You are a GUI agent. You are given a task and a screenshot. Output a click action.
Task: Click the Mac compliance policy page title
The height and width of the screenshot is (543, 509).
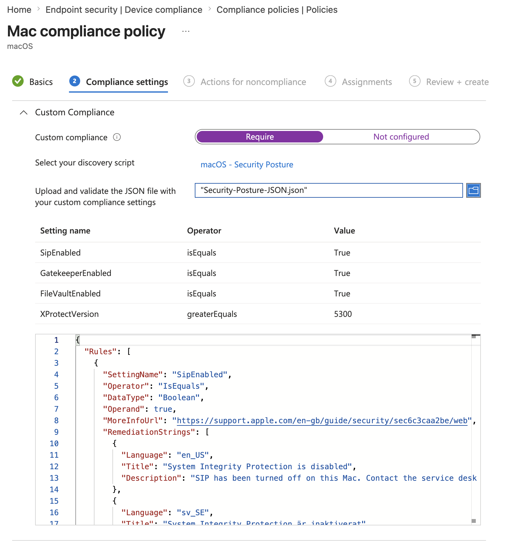pyautogui.click(x=86, y=31)
